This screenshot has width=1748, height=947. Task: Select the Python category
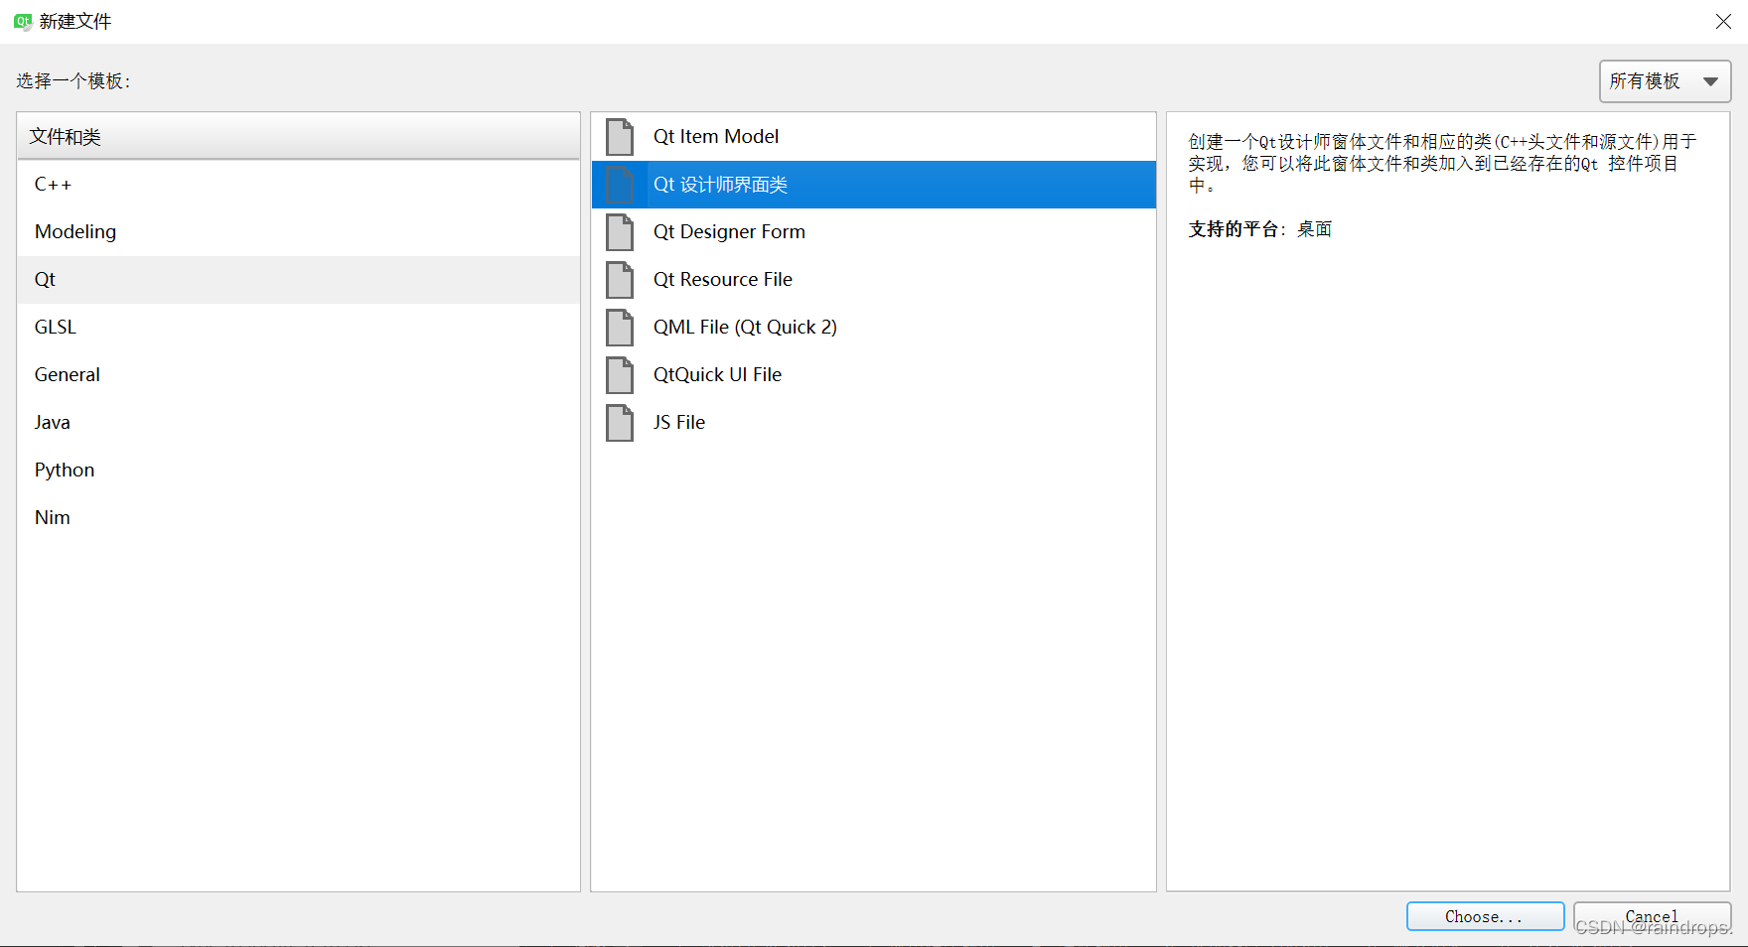tap(298, 471)
